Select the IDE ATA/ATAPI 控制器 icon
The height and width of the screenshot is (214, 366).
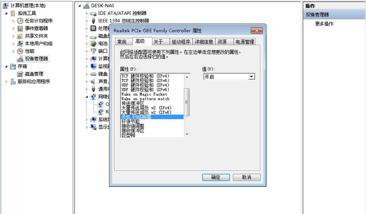94,13
